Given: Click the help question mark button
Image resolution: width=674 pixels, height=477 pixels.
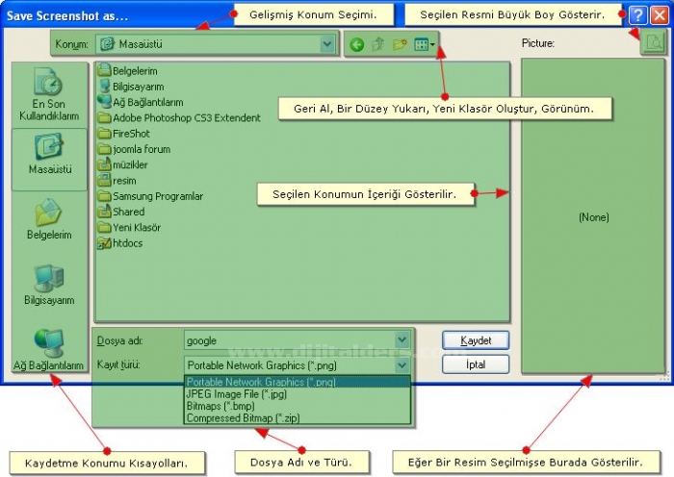Looking at the screenshot, I should coord(636,14).
